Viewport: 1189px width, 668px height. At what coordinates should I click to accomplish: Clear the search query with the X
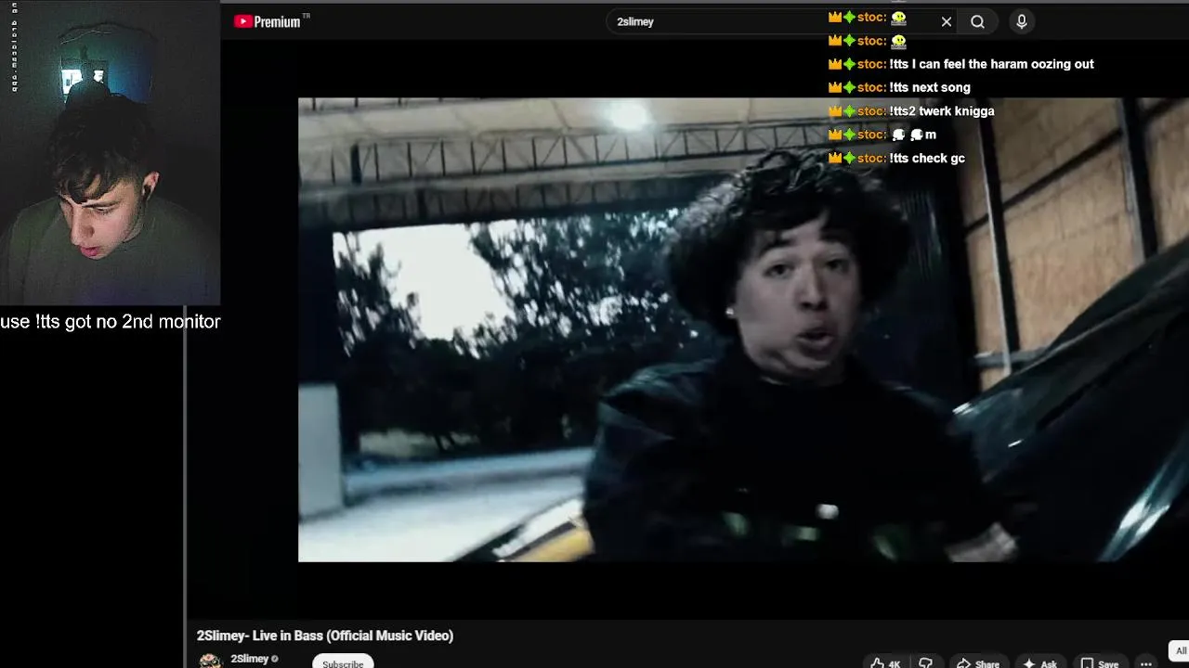coord(947,21)
